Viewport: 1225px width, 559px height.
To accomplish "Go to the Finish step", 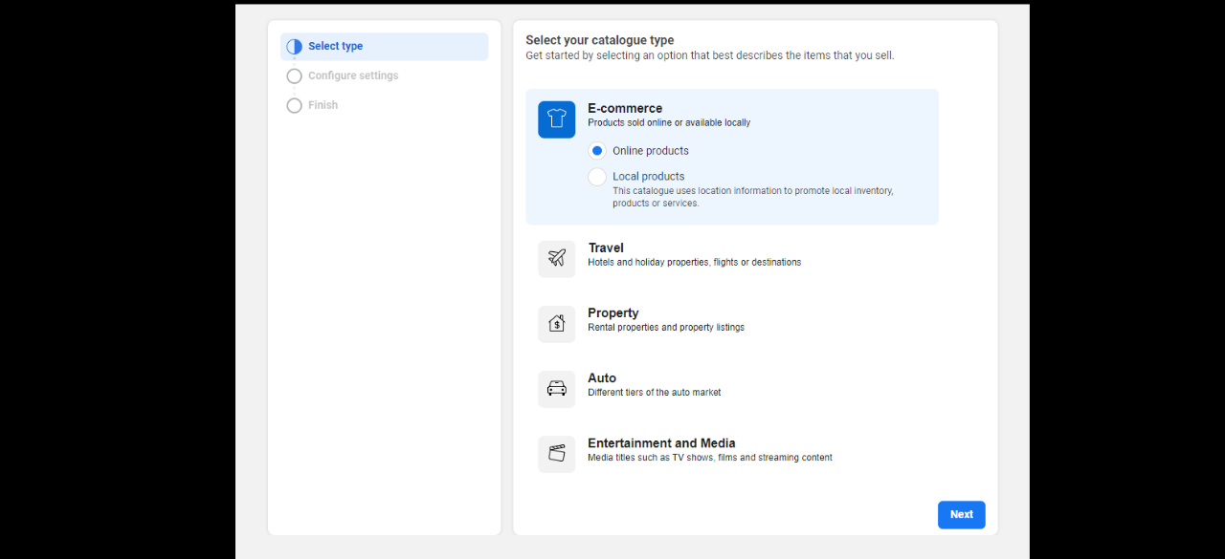I will click(x=323, y=105).
